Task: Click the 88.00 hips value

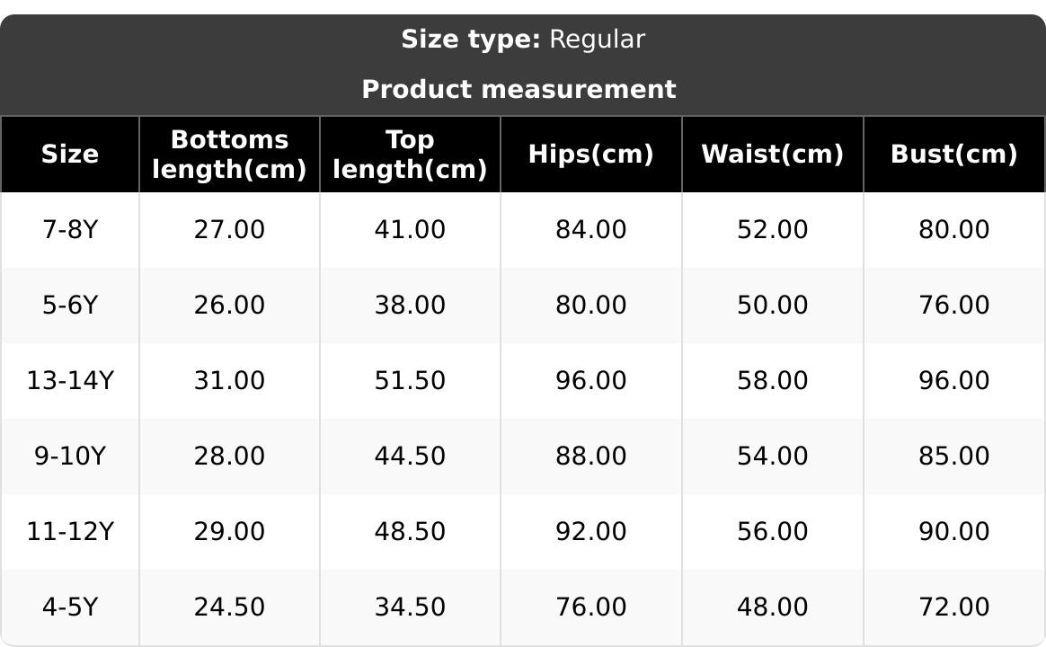Action: [x=590, y=456]
